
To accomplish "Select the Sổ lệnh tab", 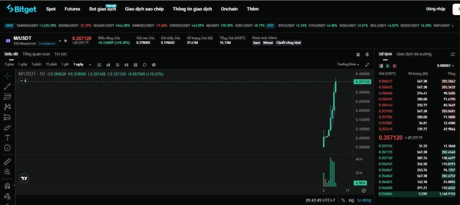I will [x=385, y=54].
